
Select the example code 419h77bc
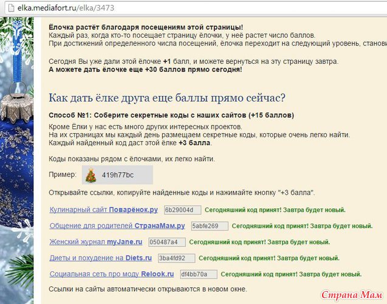click(x=118, y=175)
